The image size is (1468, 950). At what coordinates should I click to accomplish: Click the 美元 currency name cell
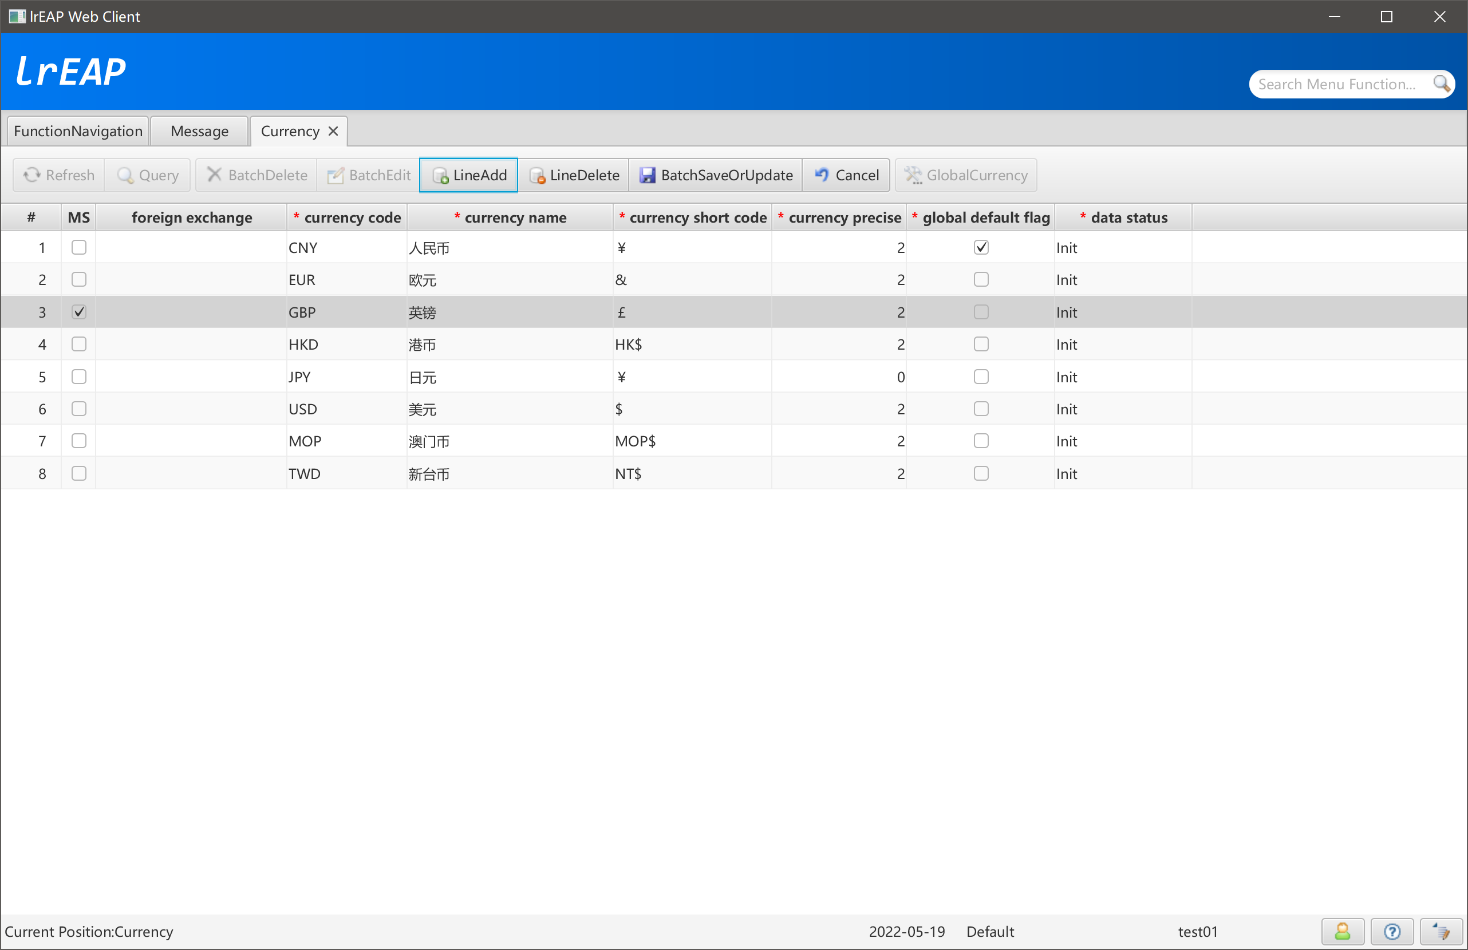(x=510, y=409)
